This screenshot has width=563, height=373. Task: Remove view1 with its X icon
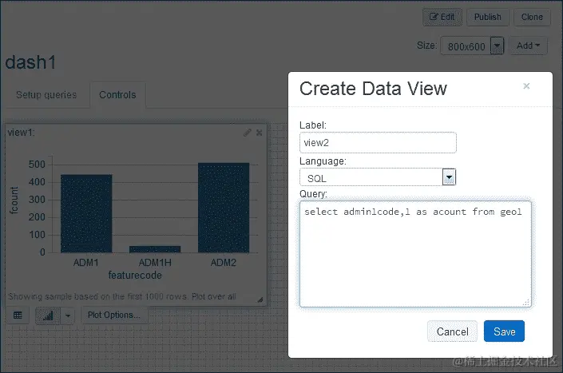[260, 133]
